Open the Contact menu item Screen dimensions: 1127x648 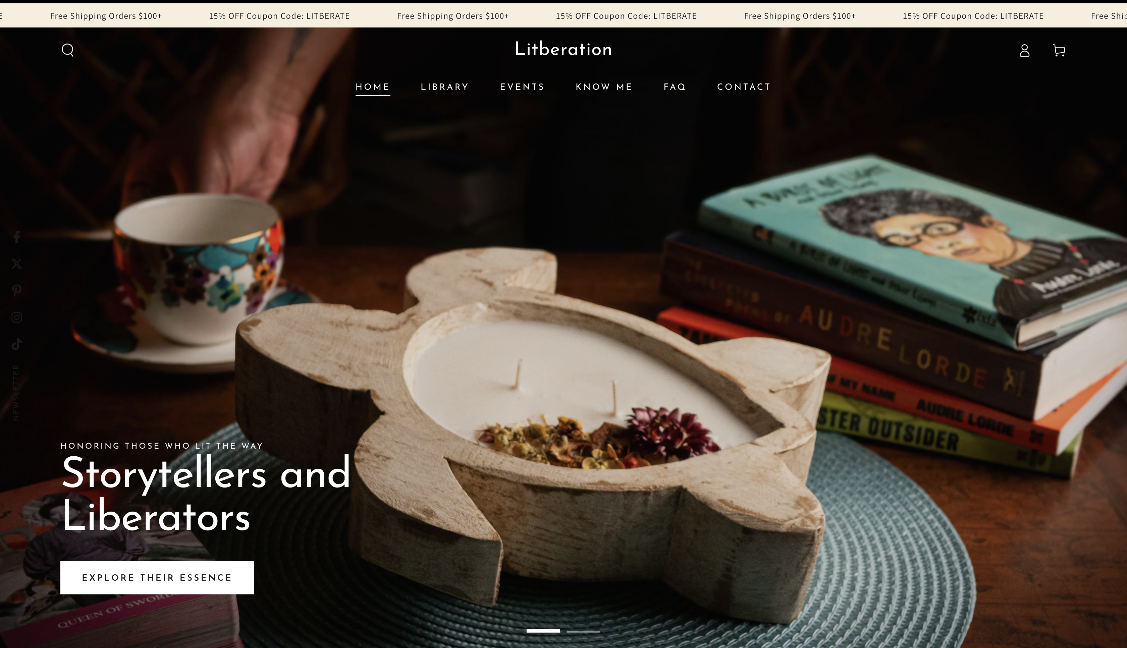pyautogui.click(x=744, y=87)
